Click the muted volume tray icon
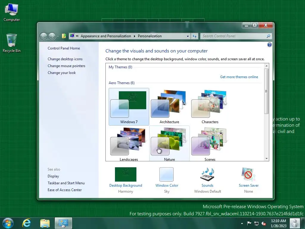The image size is (305, 229). pos(264,224)
